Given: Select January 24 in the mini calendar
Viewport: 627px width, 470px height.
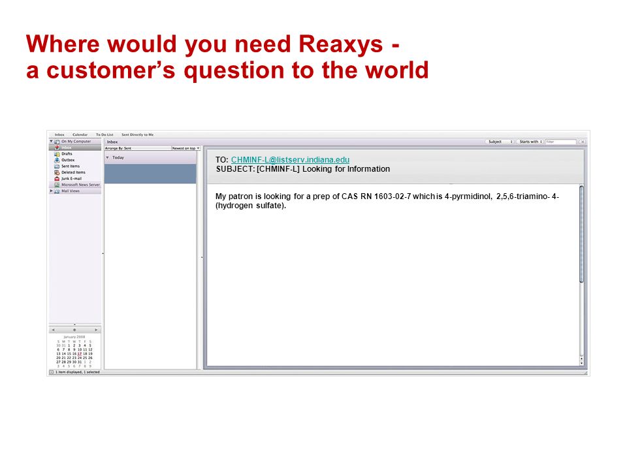Looking at the screenshot, I should (80, 358).
